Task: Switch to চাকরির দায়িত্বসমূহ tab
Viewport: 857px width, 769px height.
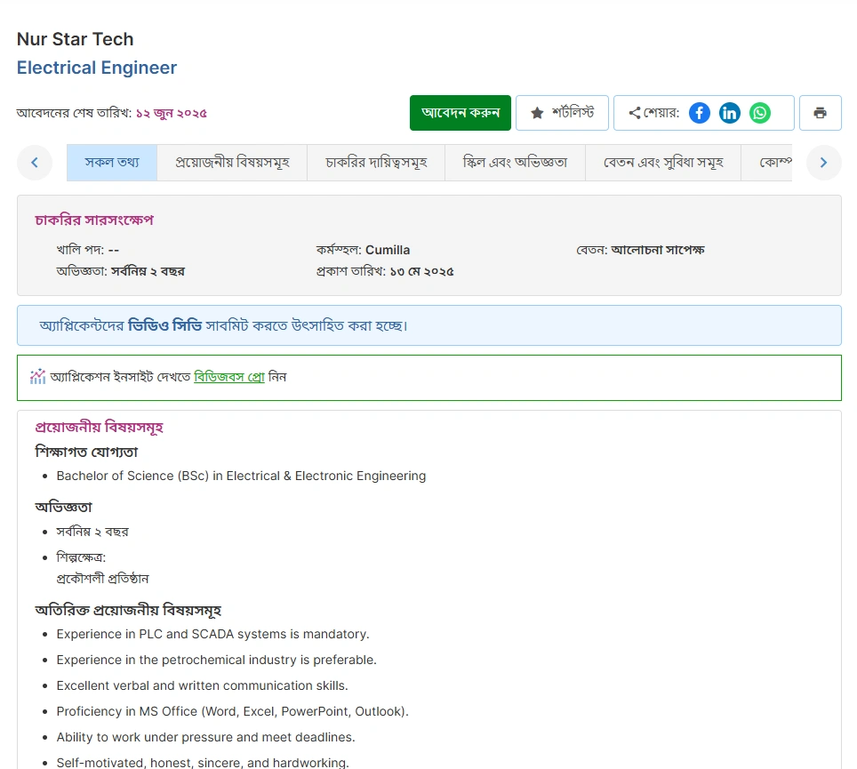Action: (376, 163)
